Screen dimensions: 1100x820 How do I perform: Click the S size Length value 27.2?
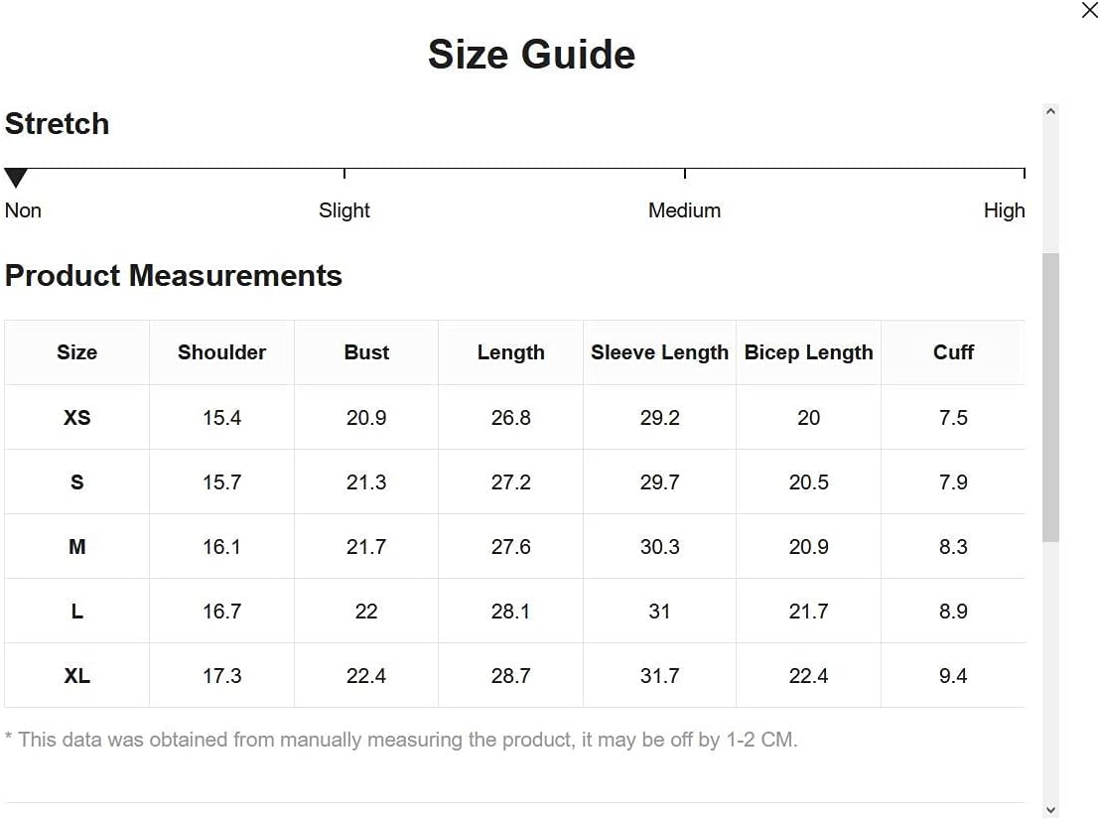click(510, 481)
